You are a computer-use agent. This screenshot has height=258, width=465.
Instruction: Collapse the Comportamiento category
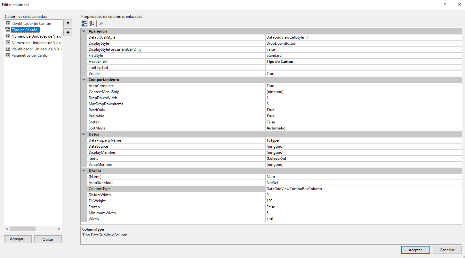(84, 80)
